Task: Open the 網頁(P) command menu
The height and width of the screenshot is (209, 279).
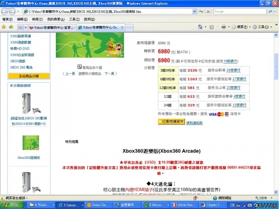Action: (242, 27)
